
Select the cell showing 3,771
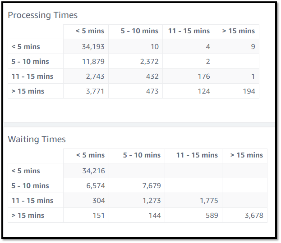[94, 91]
